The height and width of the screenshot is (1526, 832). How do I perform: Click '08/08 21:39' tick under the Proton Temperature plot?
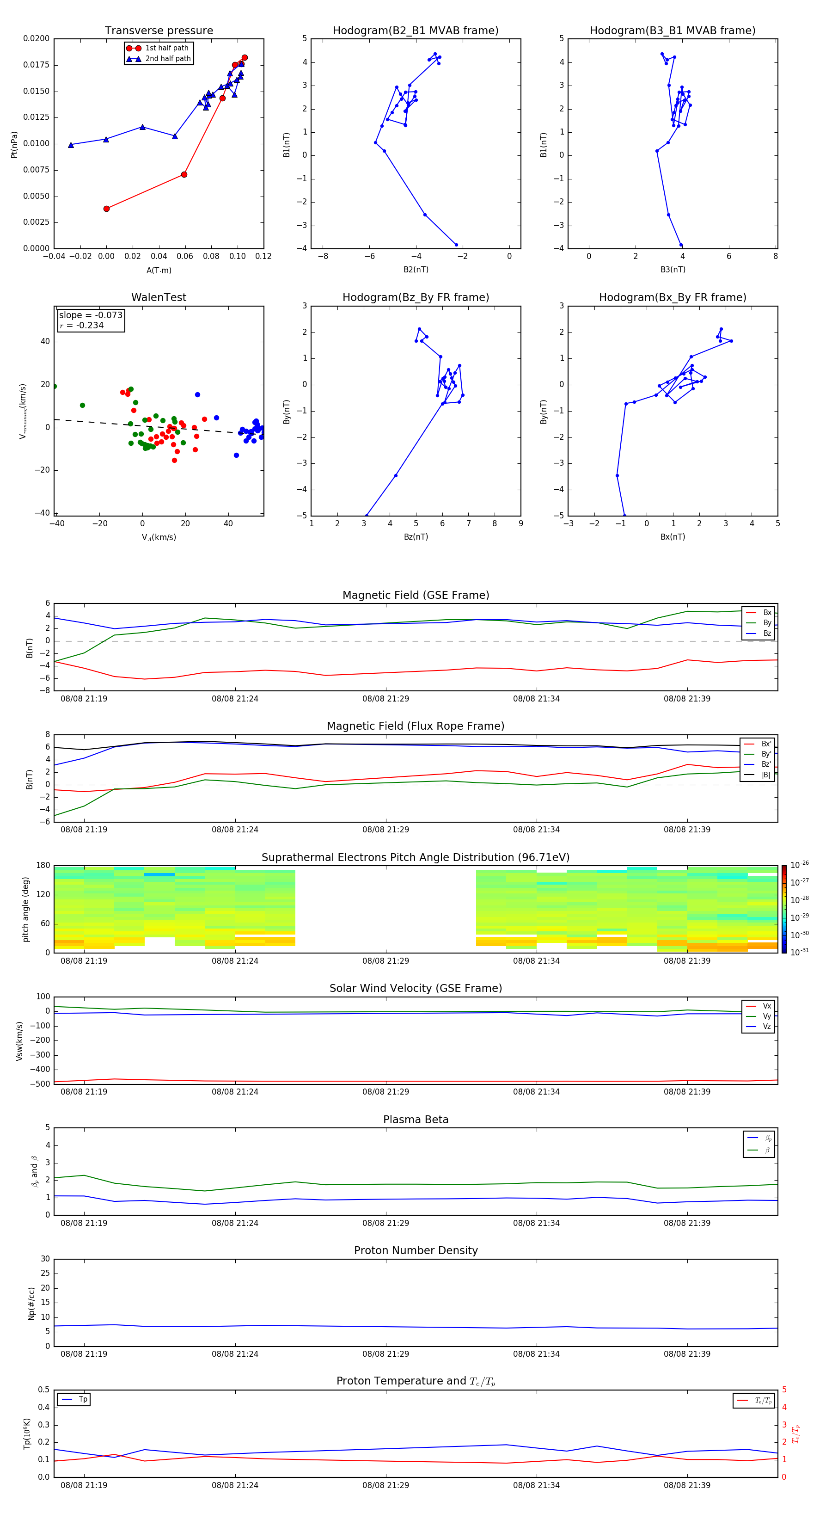point(687,1485)
